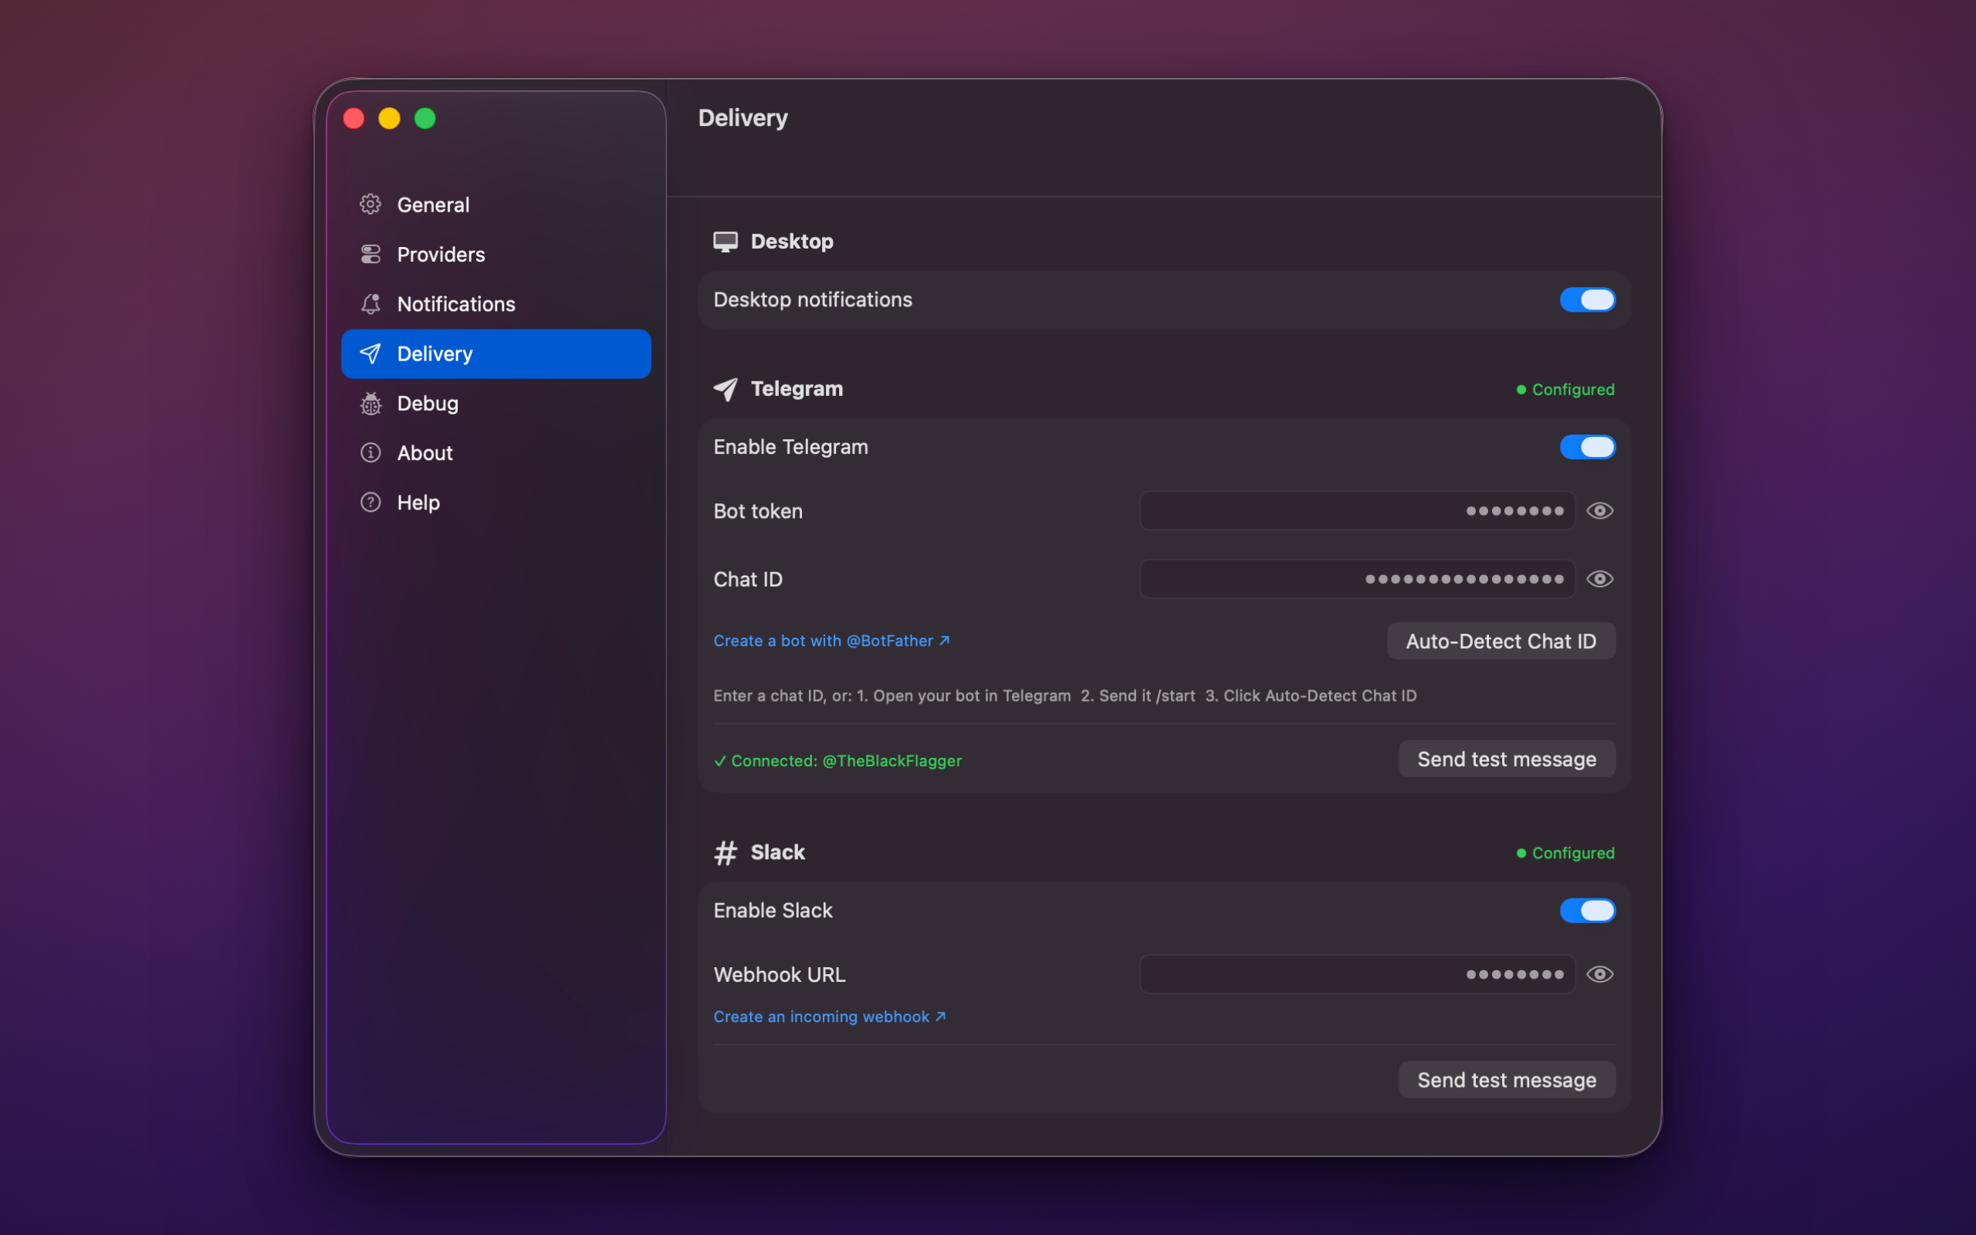Open Create a bot with @BotFather link
The width and height of the screenshot is (1976, 1235).
pos(831,641)
